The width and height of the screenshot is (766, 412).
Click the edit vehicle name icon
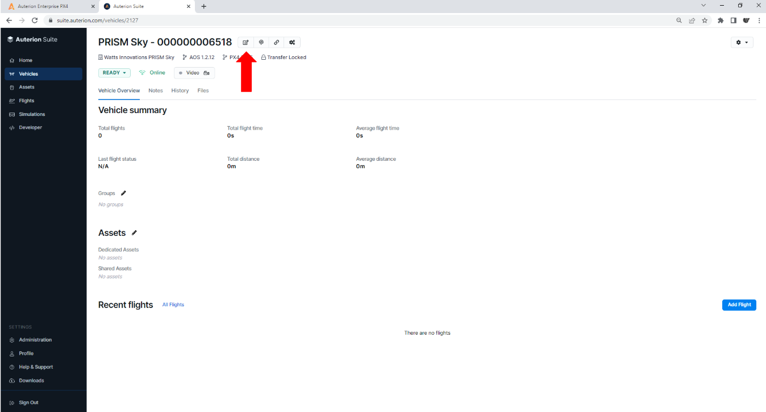(245, 43)
